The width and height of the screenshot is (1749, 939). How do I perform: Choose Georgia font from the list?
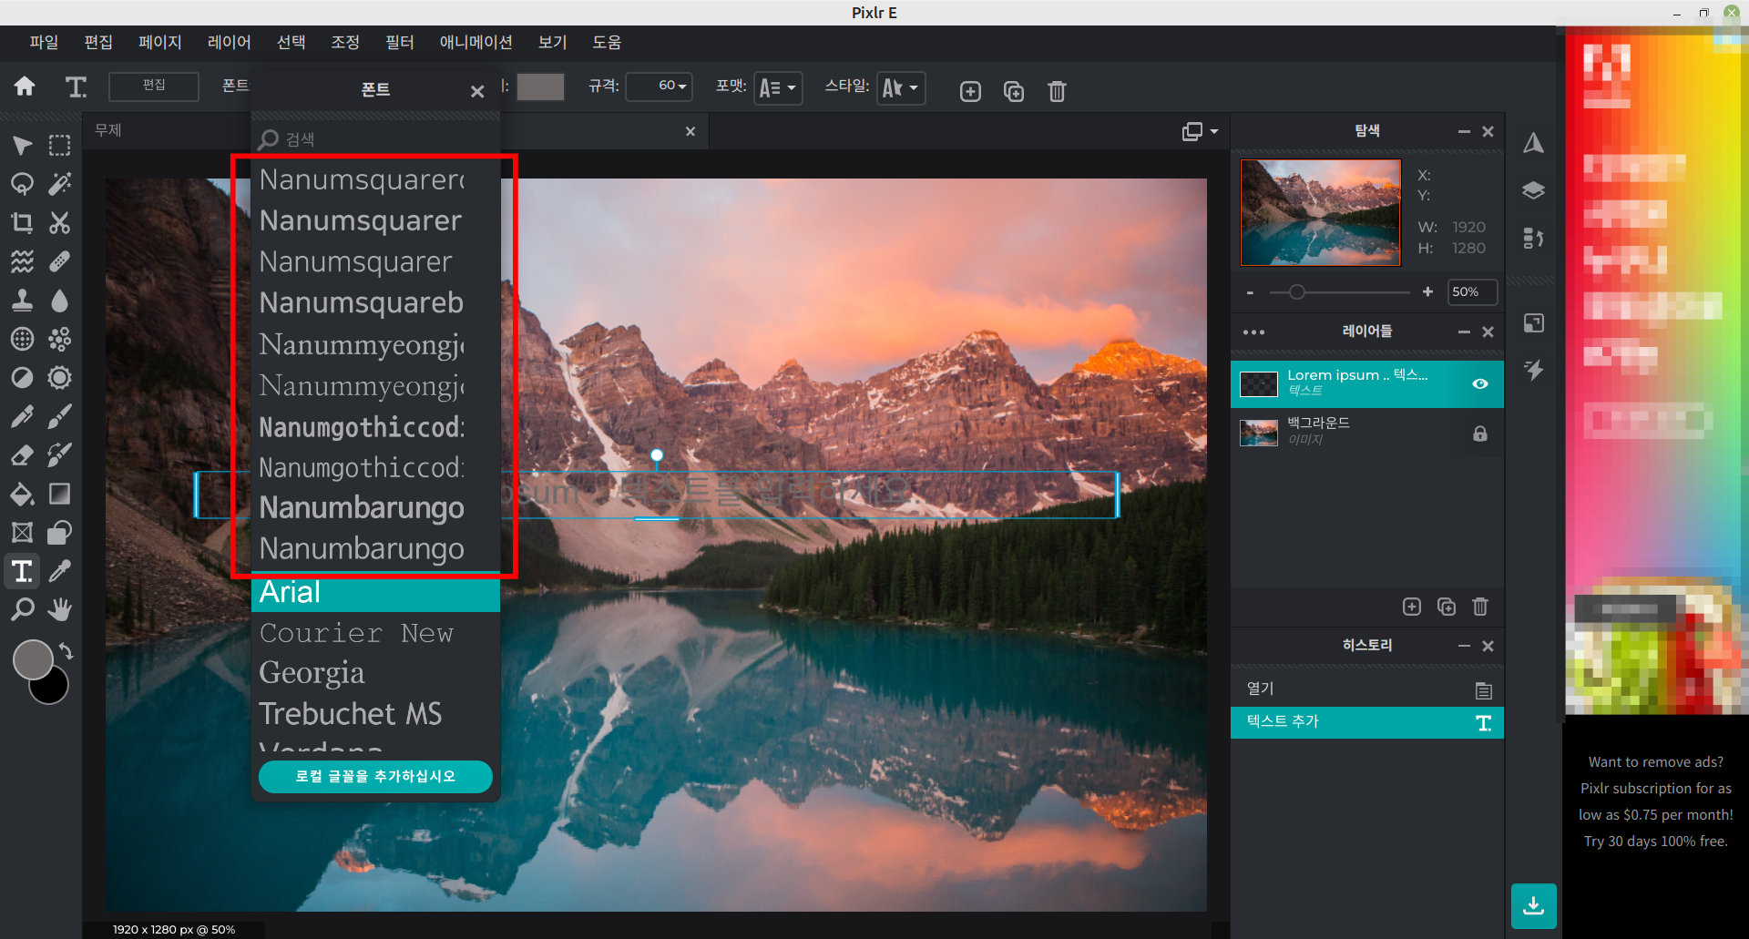(x=375, y=672)
